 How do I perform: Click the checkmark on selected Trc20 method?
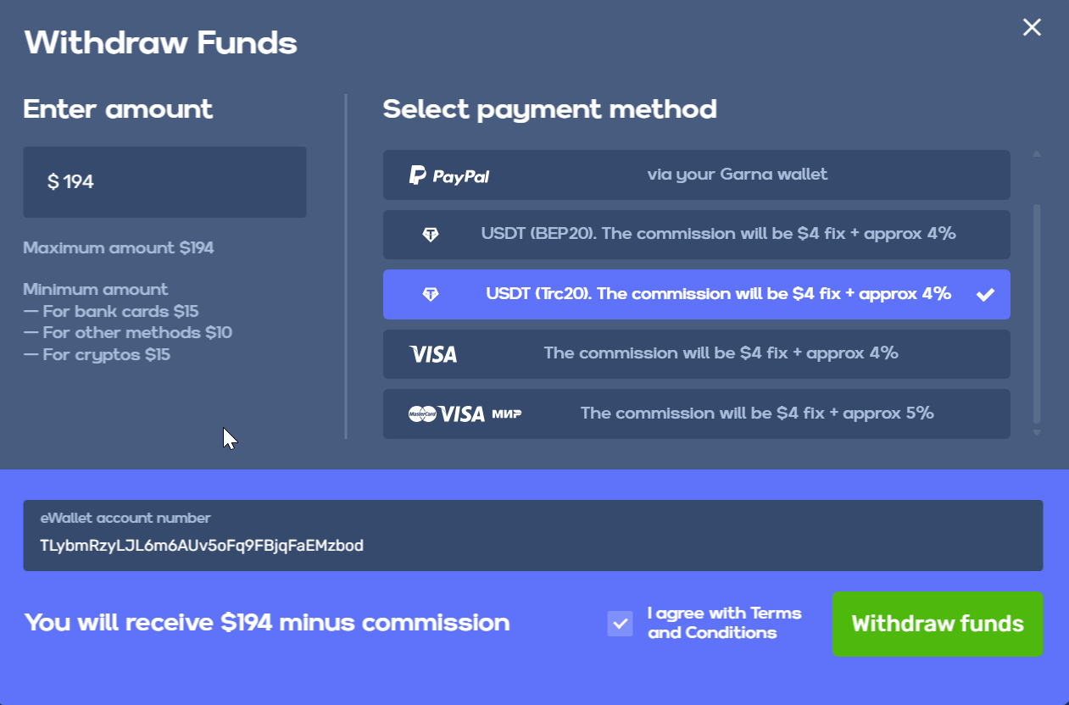pyautogui.click(x=984, y=295)
